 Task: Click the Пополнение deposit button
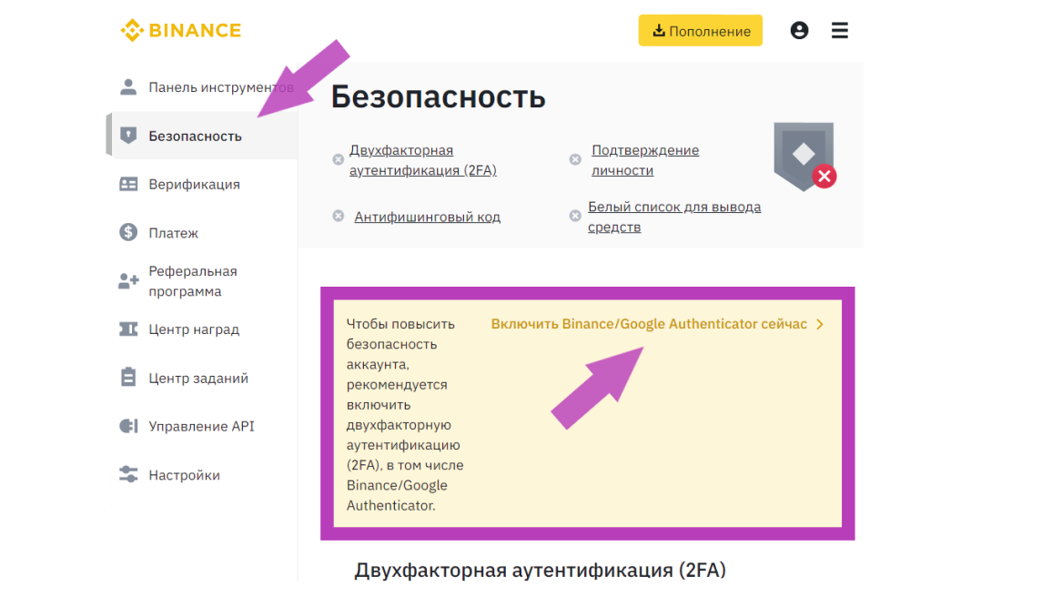point(701,31)
